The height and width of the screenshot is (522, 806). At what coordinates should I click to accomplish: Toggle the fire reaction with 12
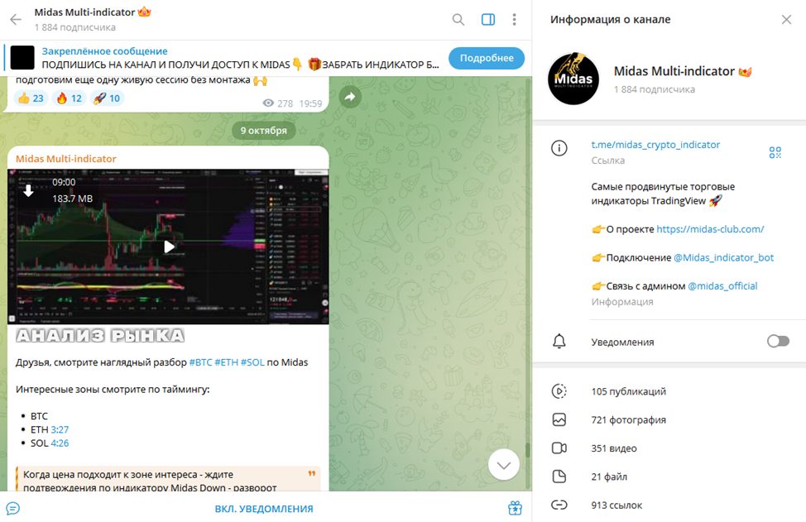click(69, 98)
